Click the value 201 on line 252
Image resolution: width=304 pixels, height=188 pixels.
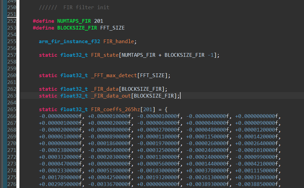[98, 21]
